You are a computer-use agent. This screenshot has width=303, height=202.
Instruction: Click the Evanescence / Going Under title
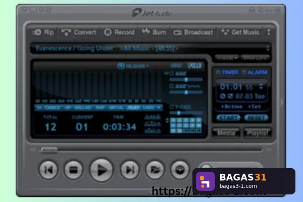[x=74, y=48]
